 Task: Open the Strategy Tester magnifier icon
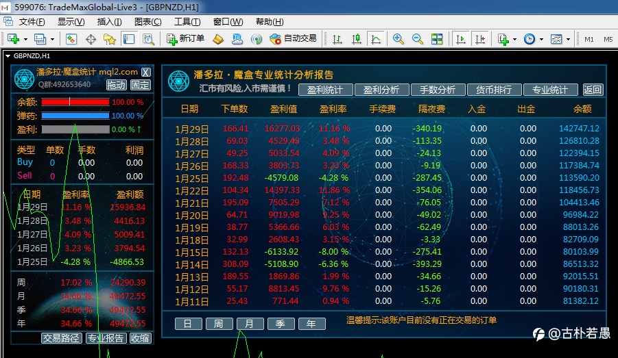pyautogui.click(x=148, y=39)
